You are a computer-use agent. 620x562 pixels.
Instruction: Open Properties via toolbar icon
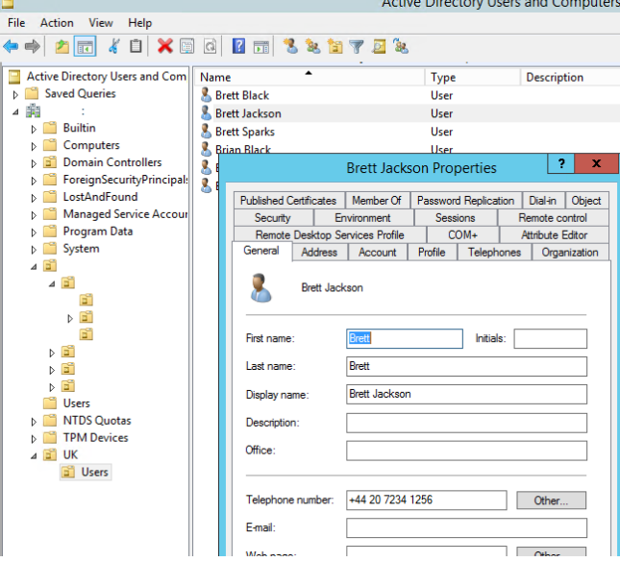point(187,47)
